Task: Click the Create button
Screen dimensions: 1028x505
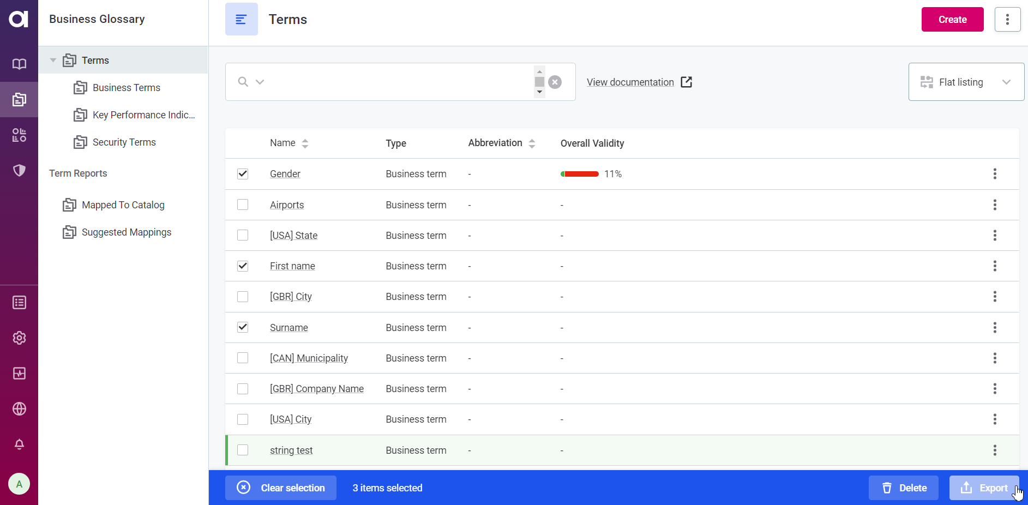Action: click(x=952, y=19)
